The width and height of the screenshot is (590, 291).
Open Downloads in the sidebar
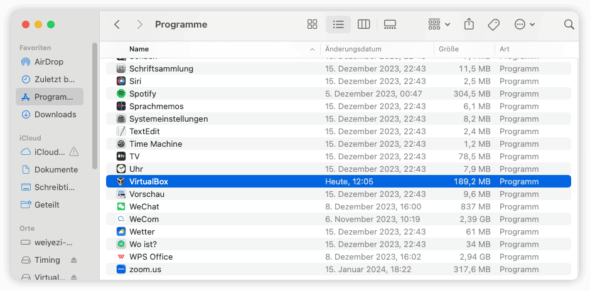[x=50, y=114]
